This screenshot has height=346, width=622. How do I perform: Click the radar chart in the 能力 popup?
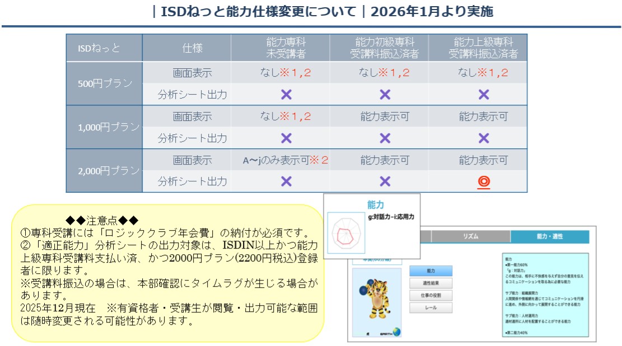(347, 233)
